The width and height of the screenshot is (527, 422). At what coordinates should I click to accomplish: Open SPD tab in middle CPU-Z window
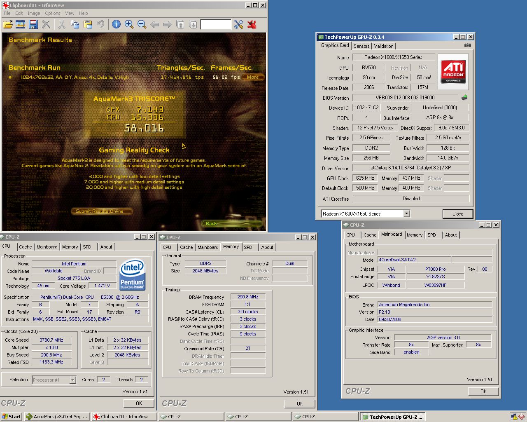248,247
